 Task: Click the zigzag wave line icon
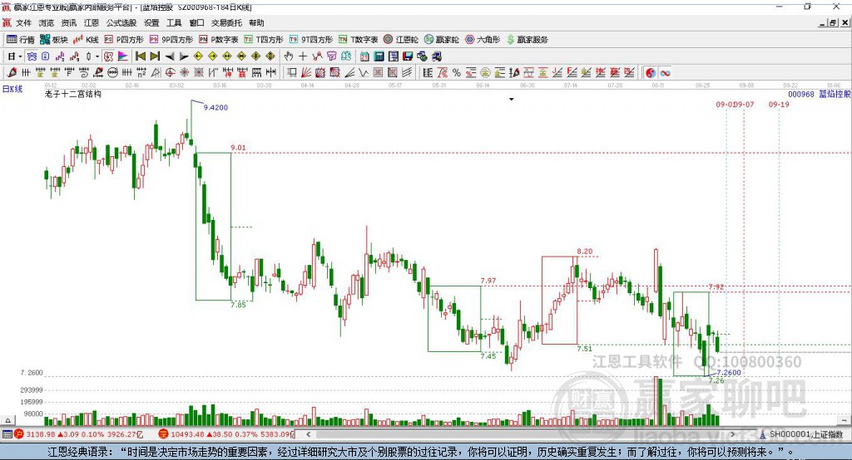[363, 73]
